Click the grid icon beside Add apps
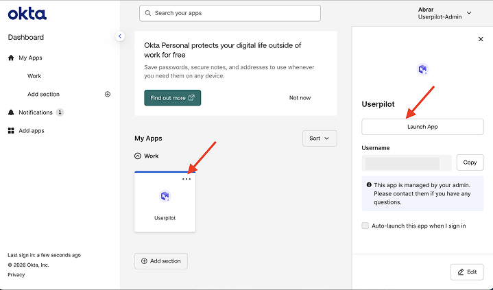 (11, 130)
